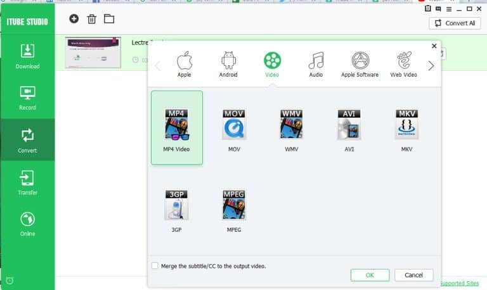Click the Convert All button
487x290 pixels.
[455, 23]
